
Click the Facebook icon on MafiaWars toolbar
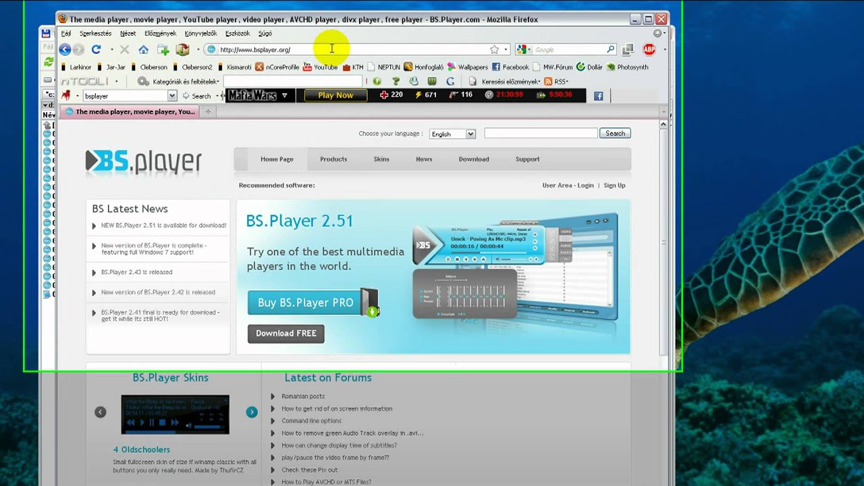coord(598,96)
